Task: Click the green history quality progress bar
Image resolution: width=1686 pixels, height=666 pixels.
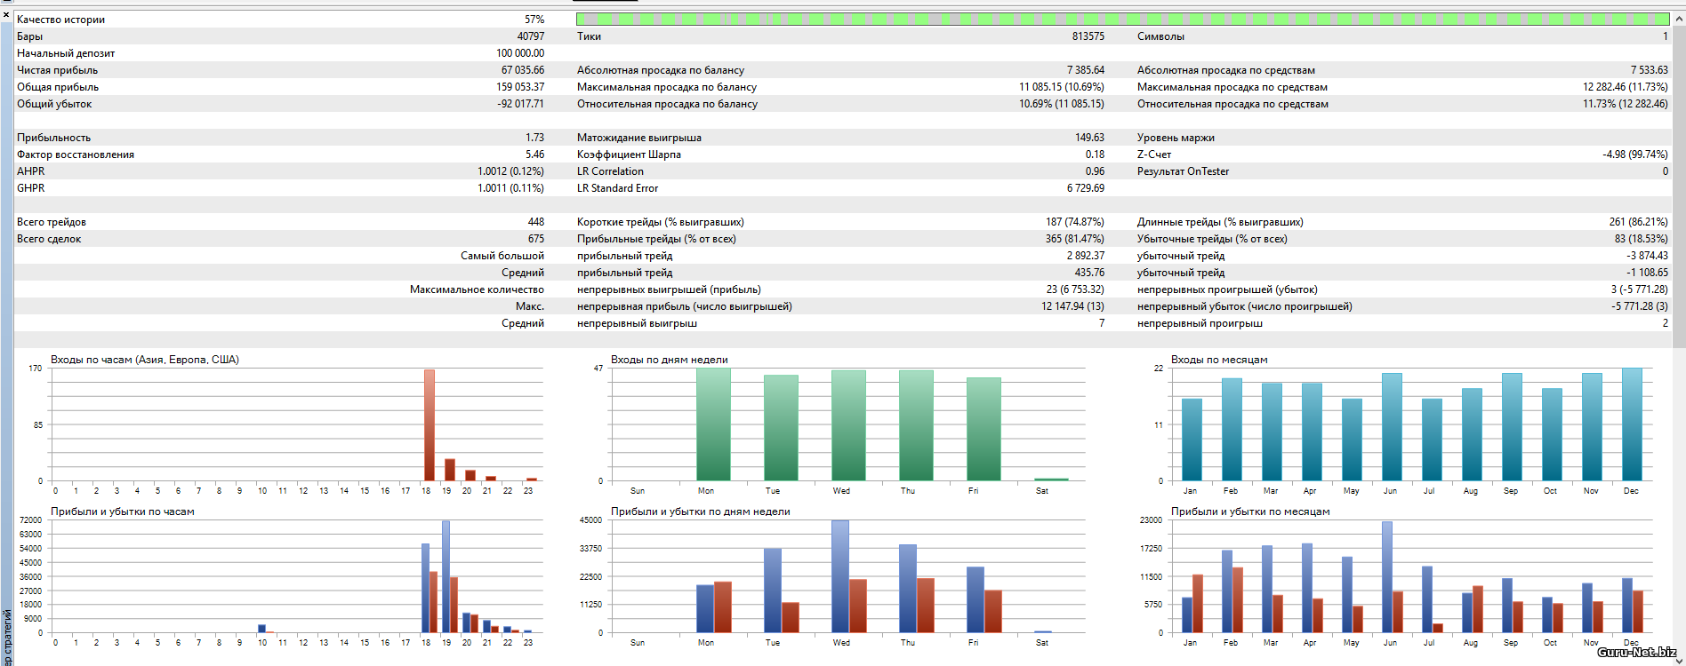Action: pos(1122,19)
